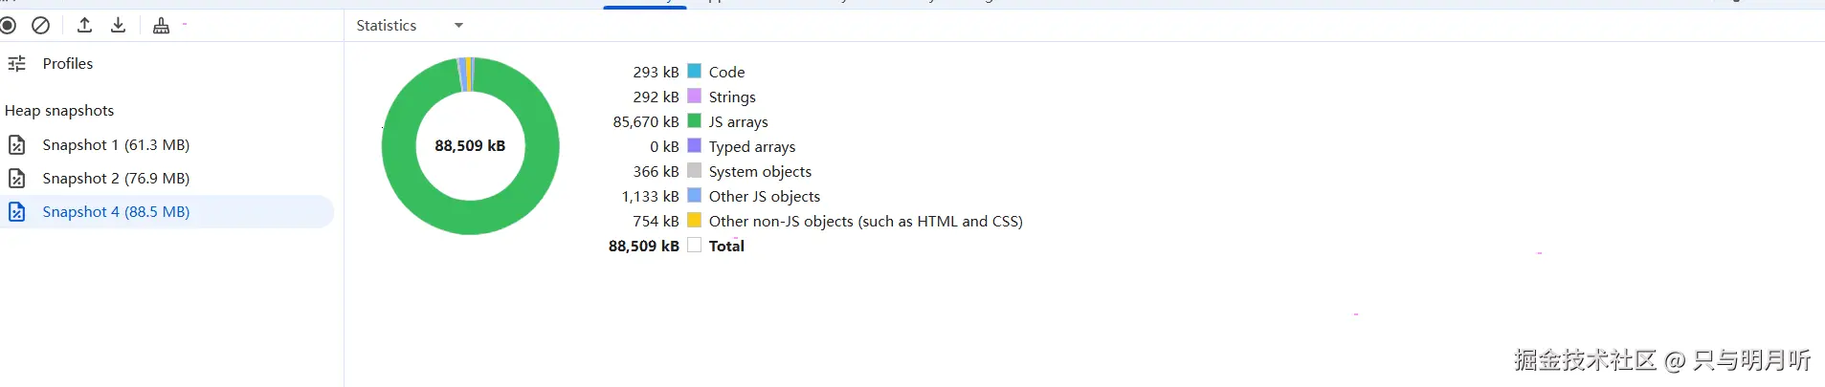Image resolution: width=1825 pixels, height=387 pixels.
Task: Click the Strings legend swatch
Action: [695, 97]
